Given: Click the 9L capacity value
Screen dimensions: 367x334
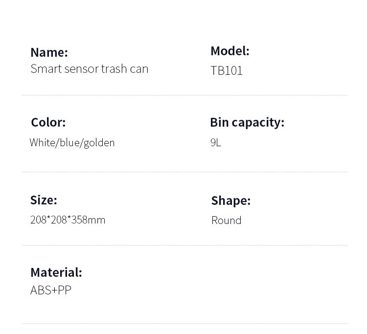Looking at the screenshot, I should (x=216, y=142).
